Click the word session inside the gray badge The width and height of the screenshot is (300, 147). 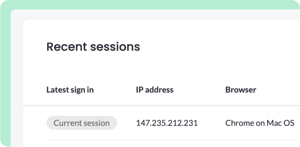pyautogui.click(x=96, y=123)
